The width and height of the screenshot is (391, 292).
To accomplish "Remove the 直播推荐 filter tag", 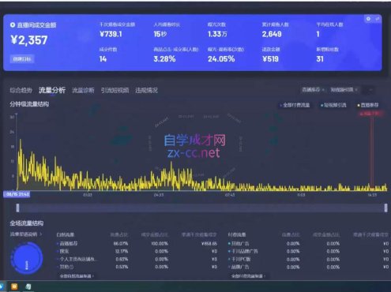I will coord(323,90).
